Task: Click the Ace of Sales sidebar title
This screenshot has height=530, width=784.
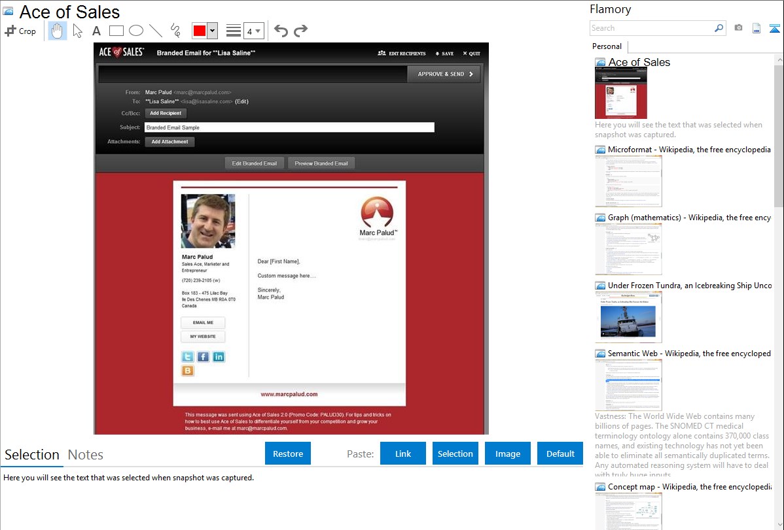Action: (x=639, y=62)
